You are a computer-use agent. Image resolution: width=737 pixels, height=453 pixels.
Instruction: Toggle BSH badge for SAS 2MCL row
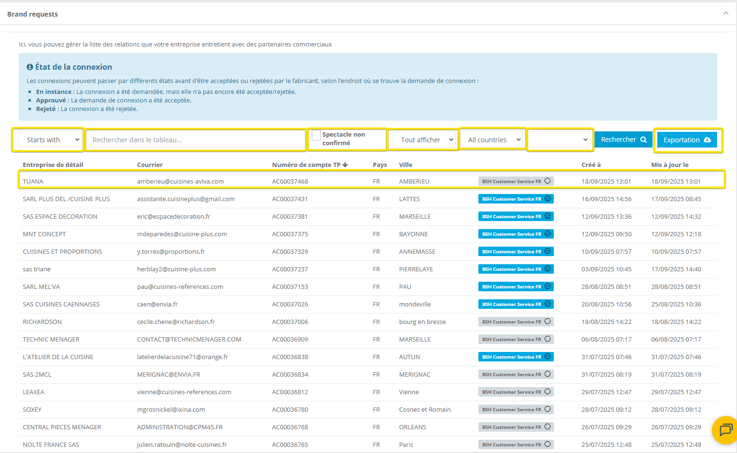coord(515,374)
